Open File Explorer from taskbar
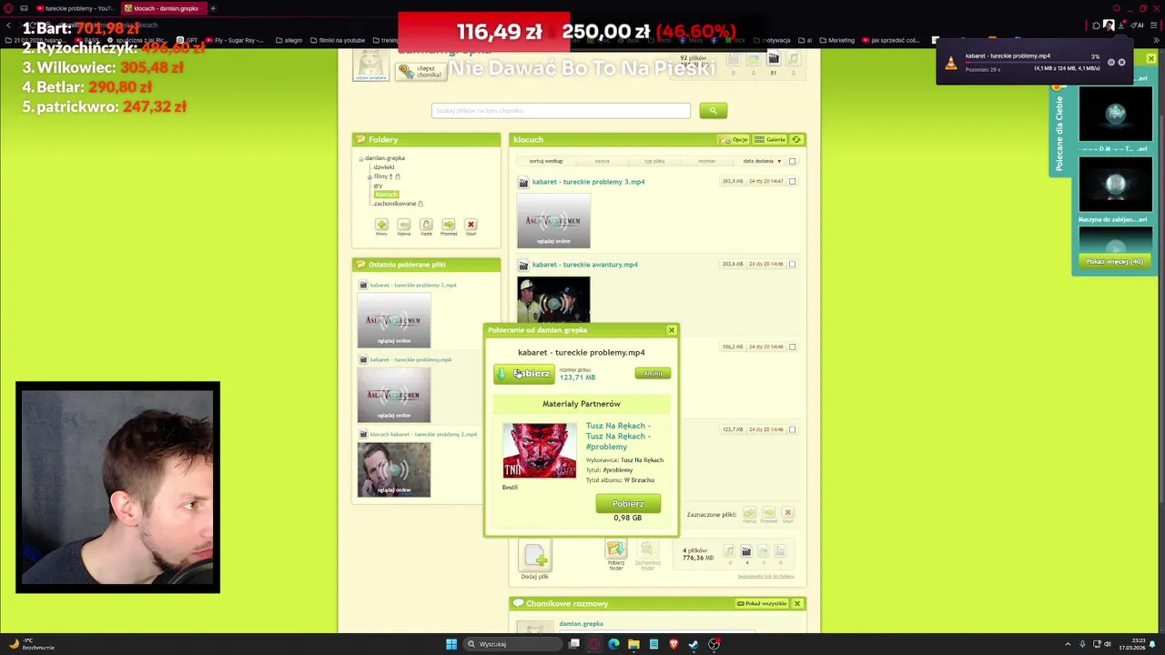 point(633,644)
